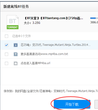Click the dialog title 新建离线BT任务
Viewport: 98px width, 110px height.
16,7
